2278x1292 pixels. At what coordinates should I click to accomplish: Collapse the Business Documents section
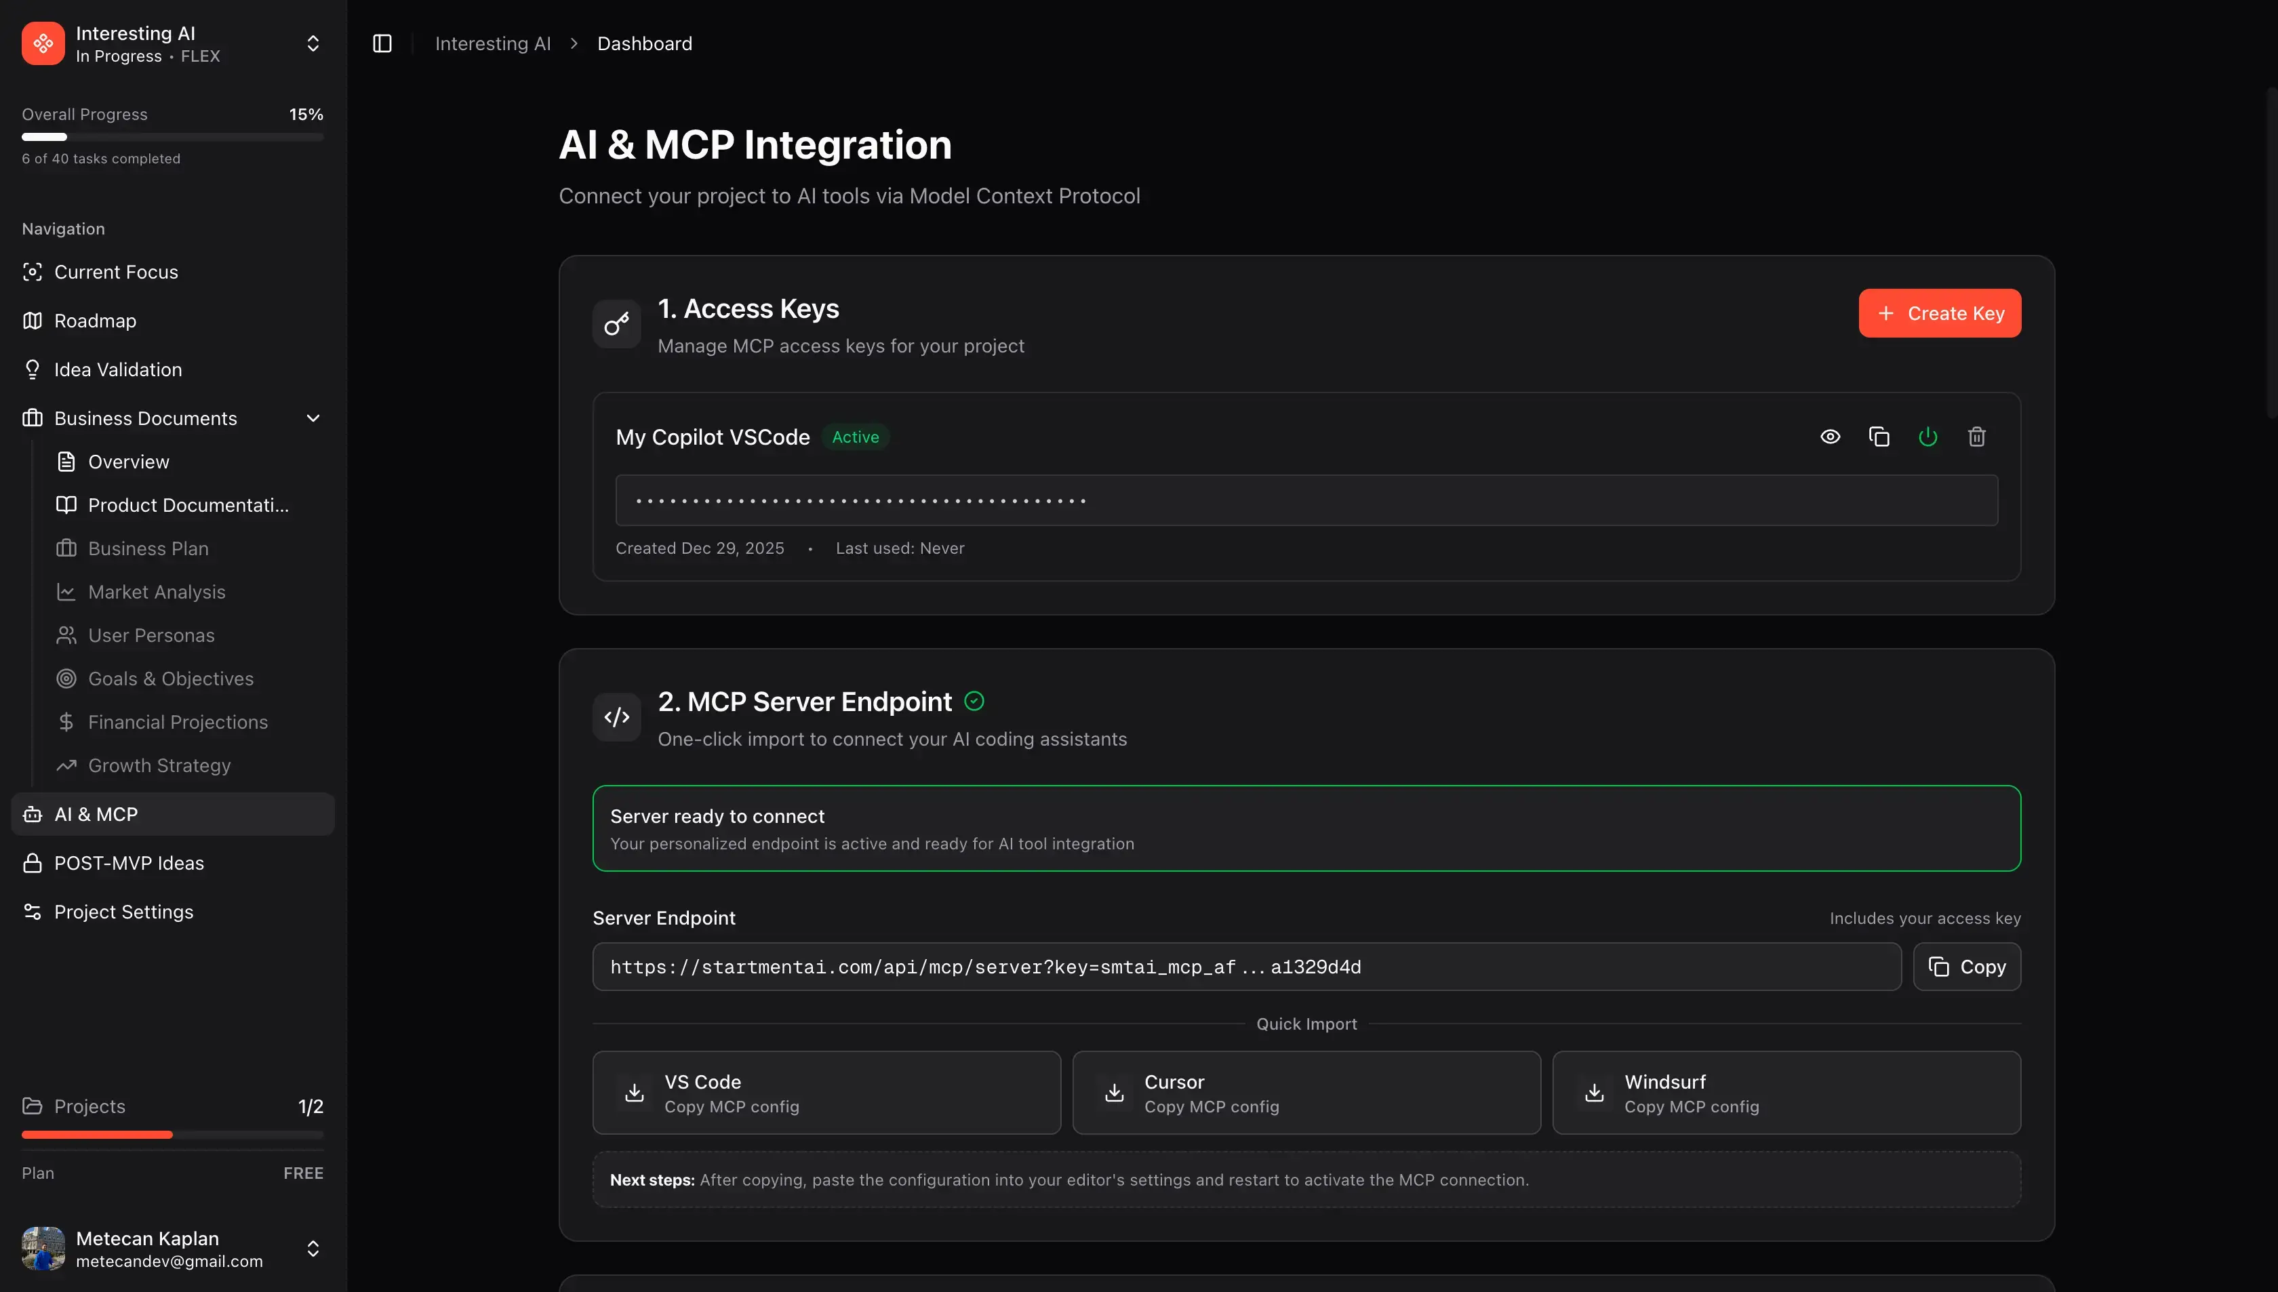pos(313,418)
